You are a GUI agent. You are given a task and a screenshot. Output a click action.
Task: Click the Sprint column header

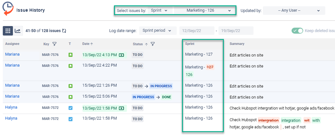click(x=190, y=44)
